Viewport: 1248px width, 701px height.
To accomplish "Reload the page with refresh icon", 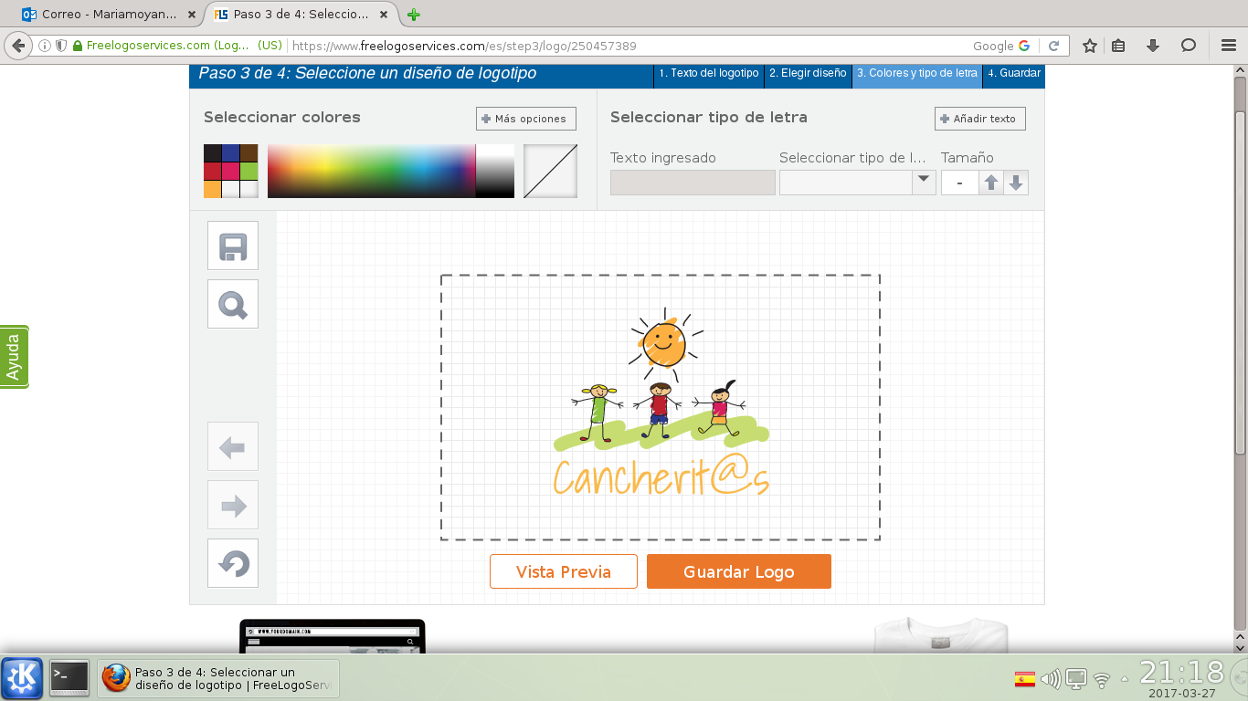I will point(1053,46).
